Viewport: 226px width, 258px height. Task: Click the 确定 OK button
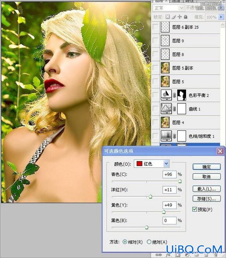pyautogui.click(x=207, y=167)
